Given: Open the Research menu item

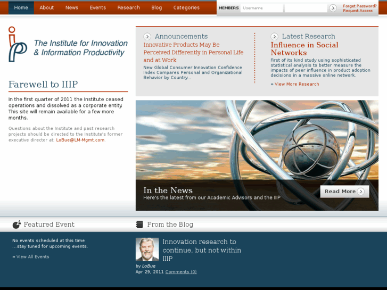Looking at the screenshot, I should [128, 7].
